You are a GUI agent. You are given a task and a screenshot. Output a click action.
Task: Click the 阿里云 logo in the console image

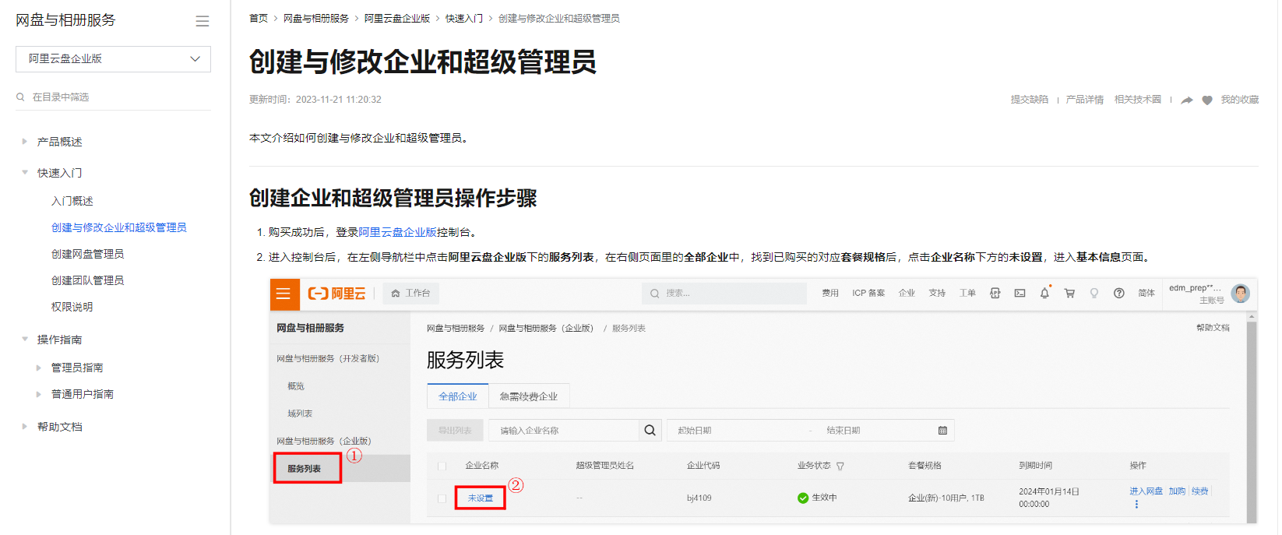coord(337,294)
